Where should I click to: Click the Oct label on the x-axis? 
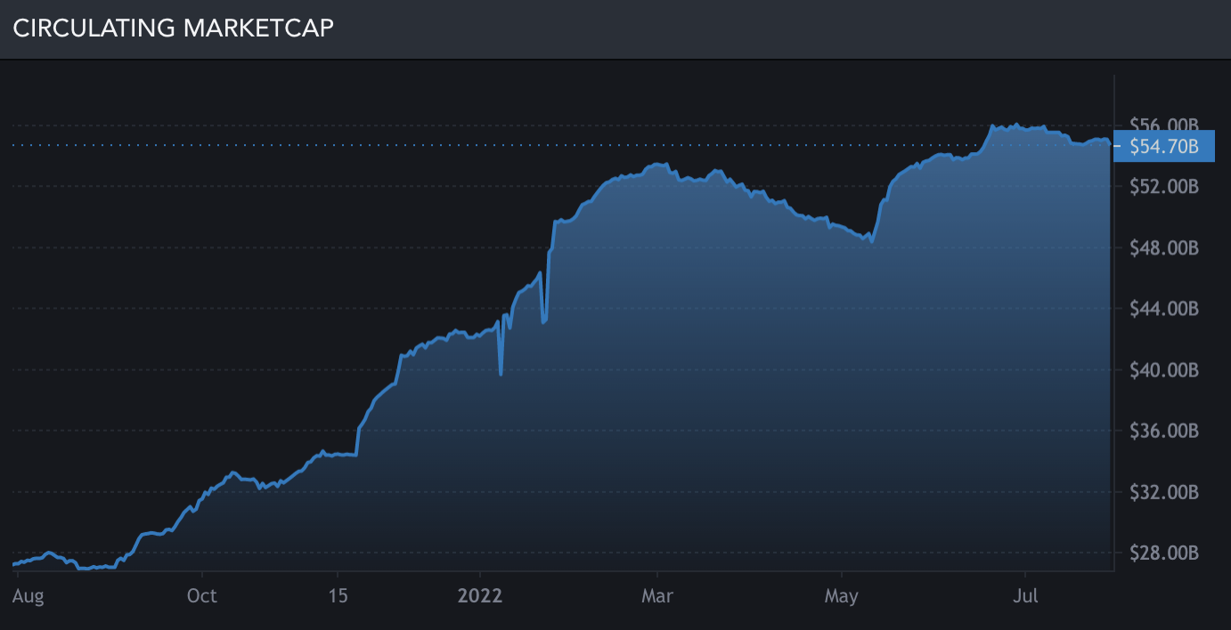click(201, 596)
